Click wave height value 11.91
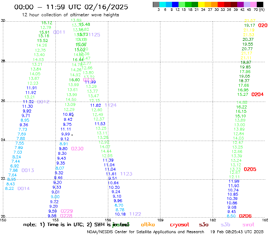Viewport: 268px width, 235px height. (32, 88)
